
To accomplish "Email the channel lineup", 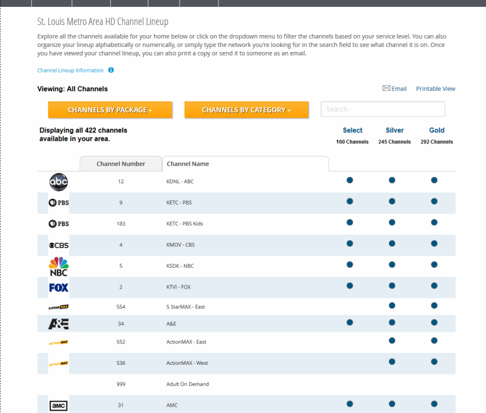I will tap(395, 89).
